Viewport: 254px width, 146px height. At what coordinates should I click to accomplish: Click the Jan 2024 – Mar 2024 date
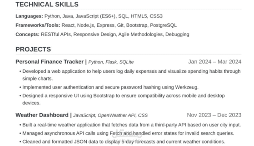point(215,62)
